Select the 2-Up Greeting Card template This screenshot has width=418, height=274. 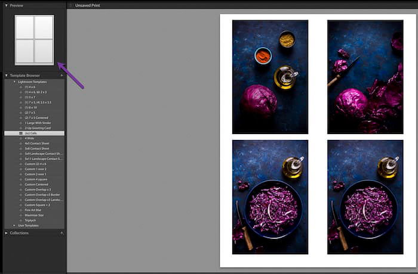point(38,127)
